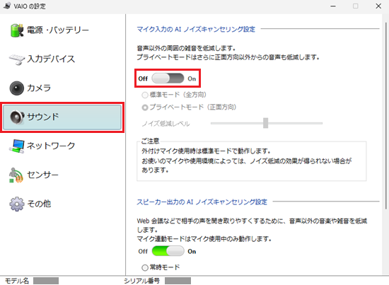Click the camera lens icon in sidebar

point(17,88)
